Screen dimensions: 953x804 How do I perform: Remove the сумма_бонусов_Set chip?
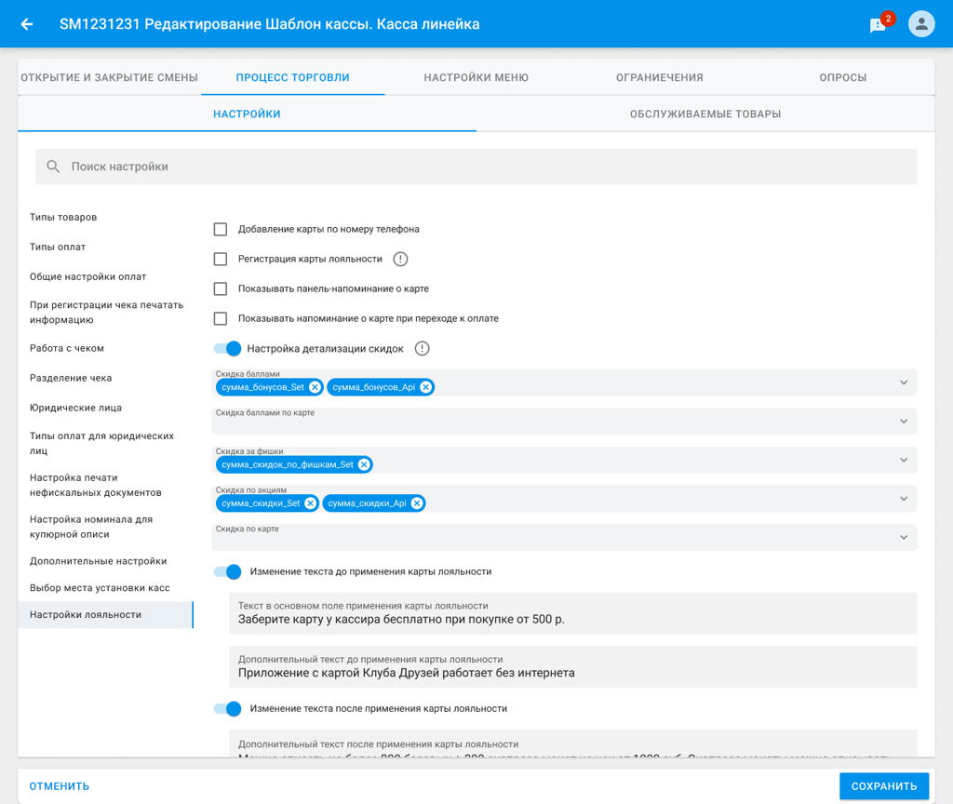[315, 387]
